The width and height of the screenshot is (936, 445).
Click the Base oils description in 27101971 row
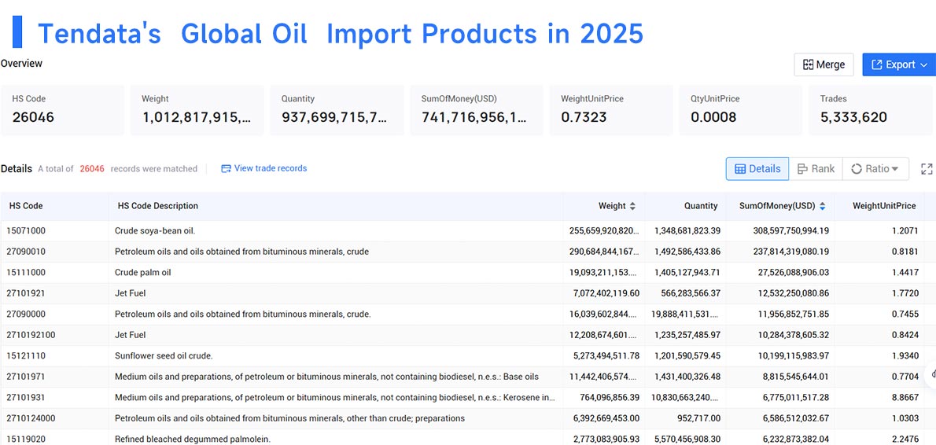click(x=326, y=377)
